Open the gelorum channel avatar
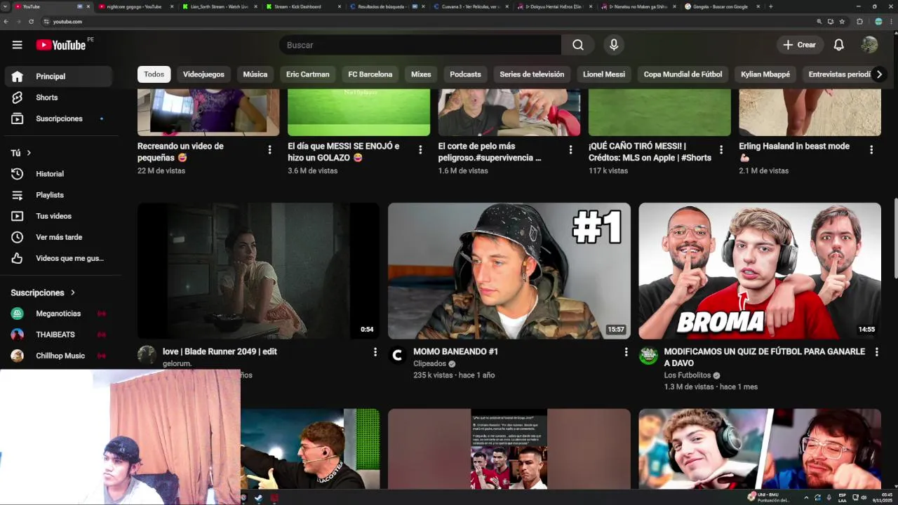This screenshot has height=505, width=898. click(x=147, y=355)
